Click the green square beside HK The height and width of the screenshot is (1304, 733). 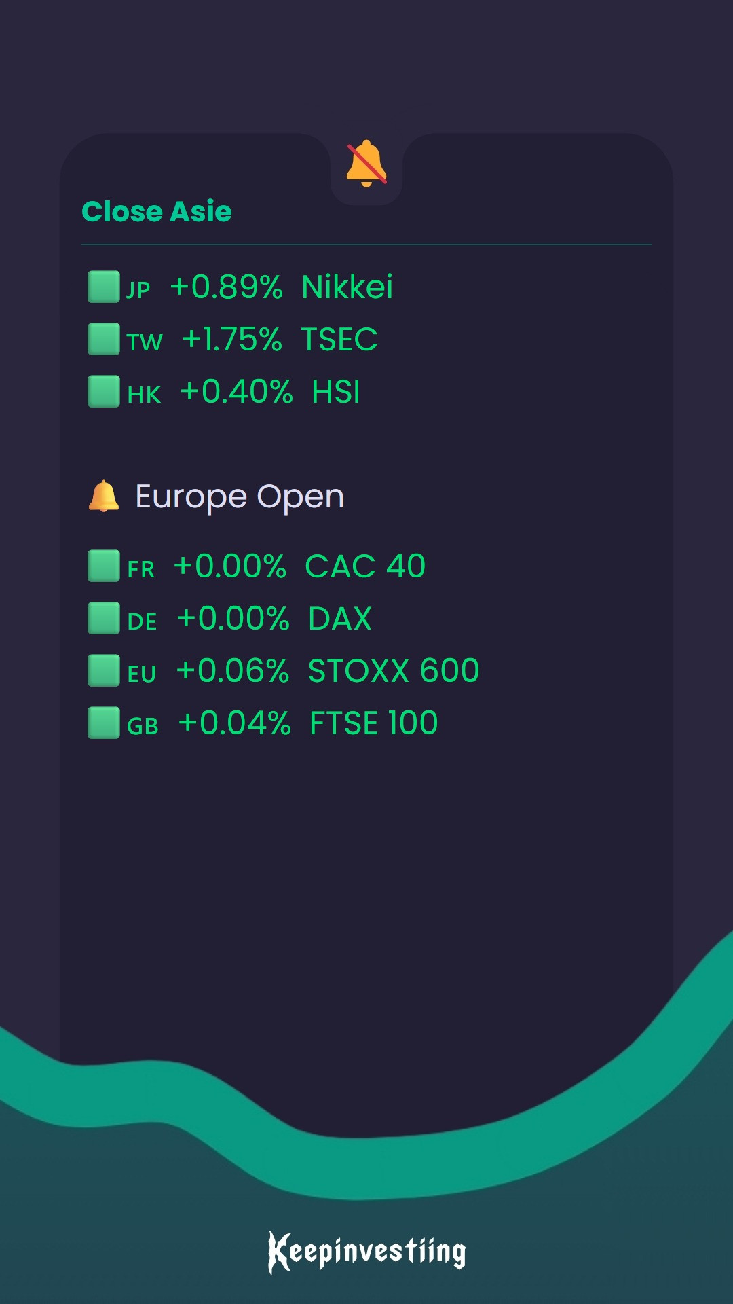point(104,391)
